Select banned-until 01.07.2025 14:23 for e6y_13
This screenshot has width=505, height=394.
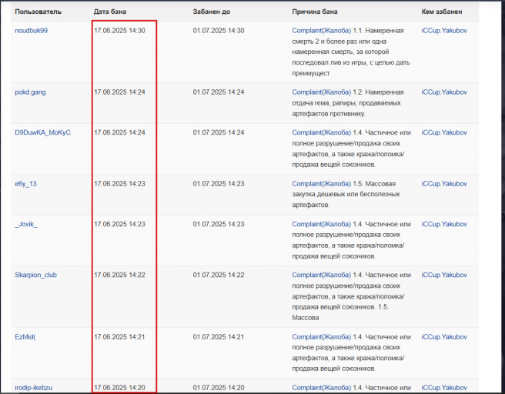coord(219,184)
